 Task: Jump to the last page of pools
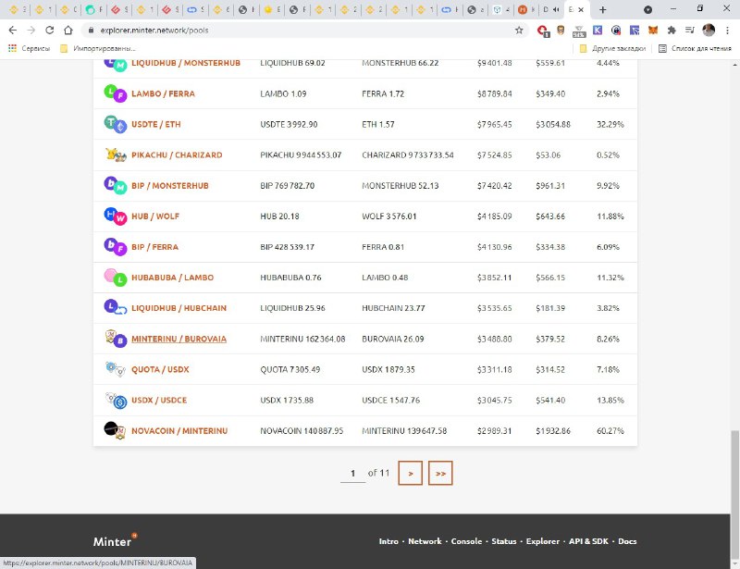click(440, 473)
